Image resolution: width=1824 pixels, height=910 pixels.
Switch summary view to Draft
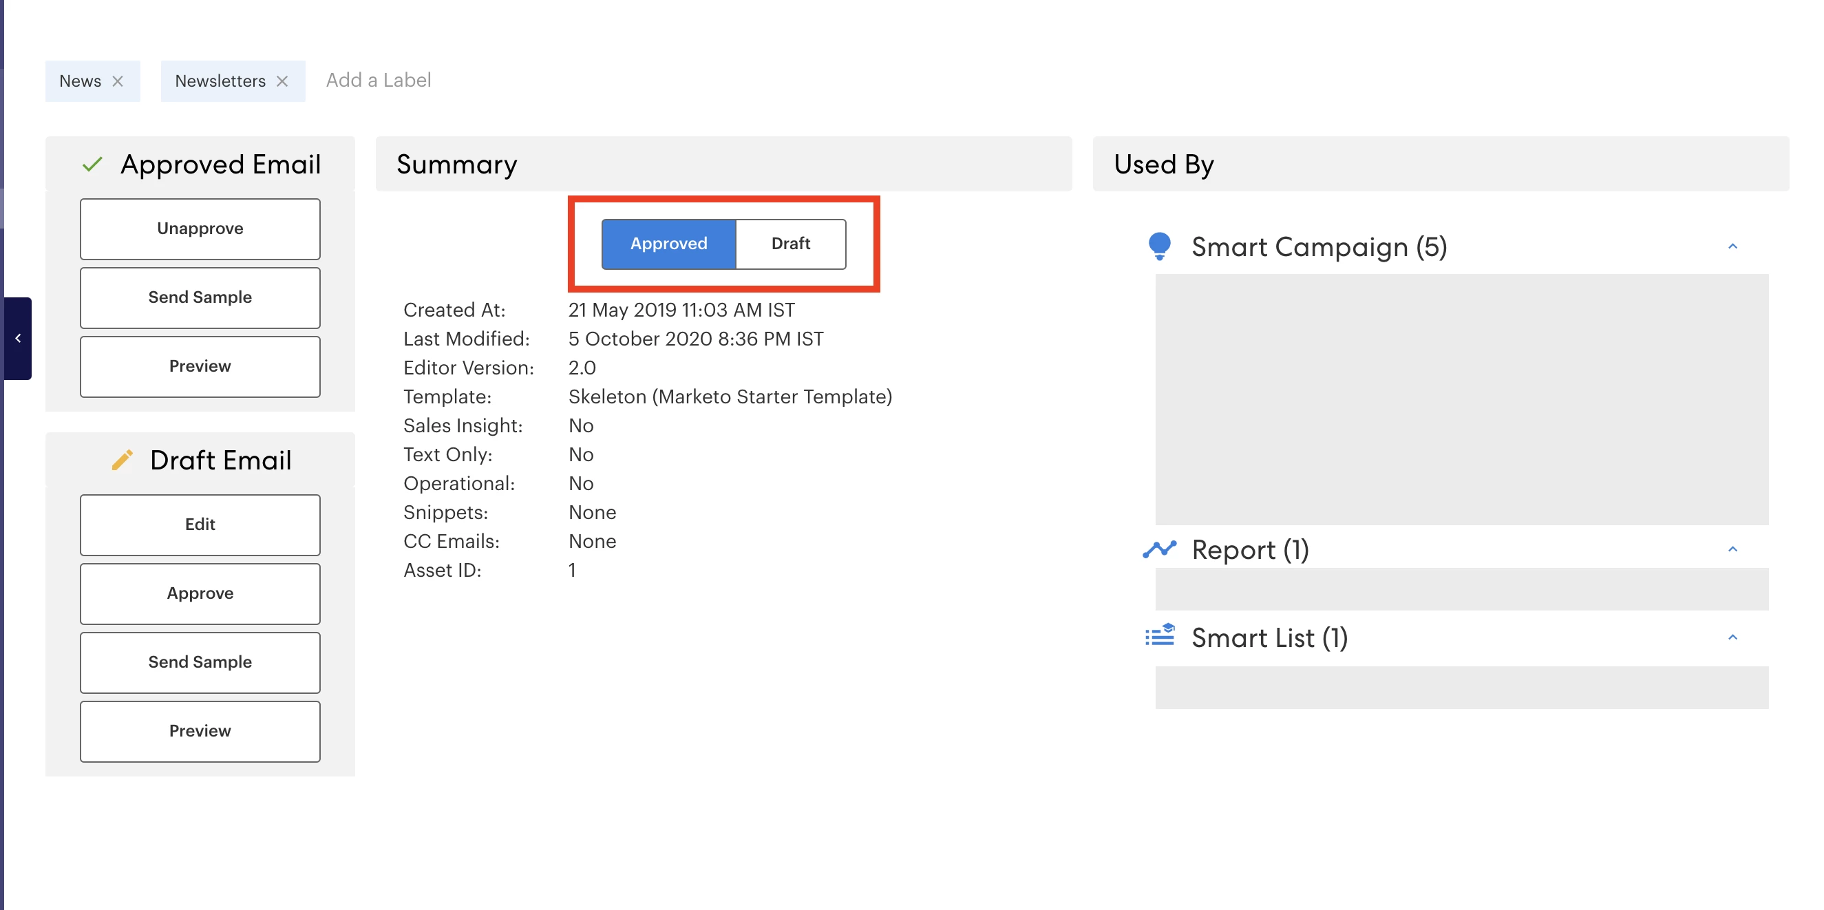(790, 244)
